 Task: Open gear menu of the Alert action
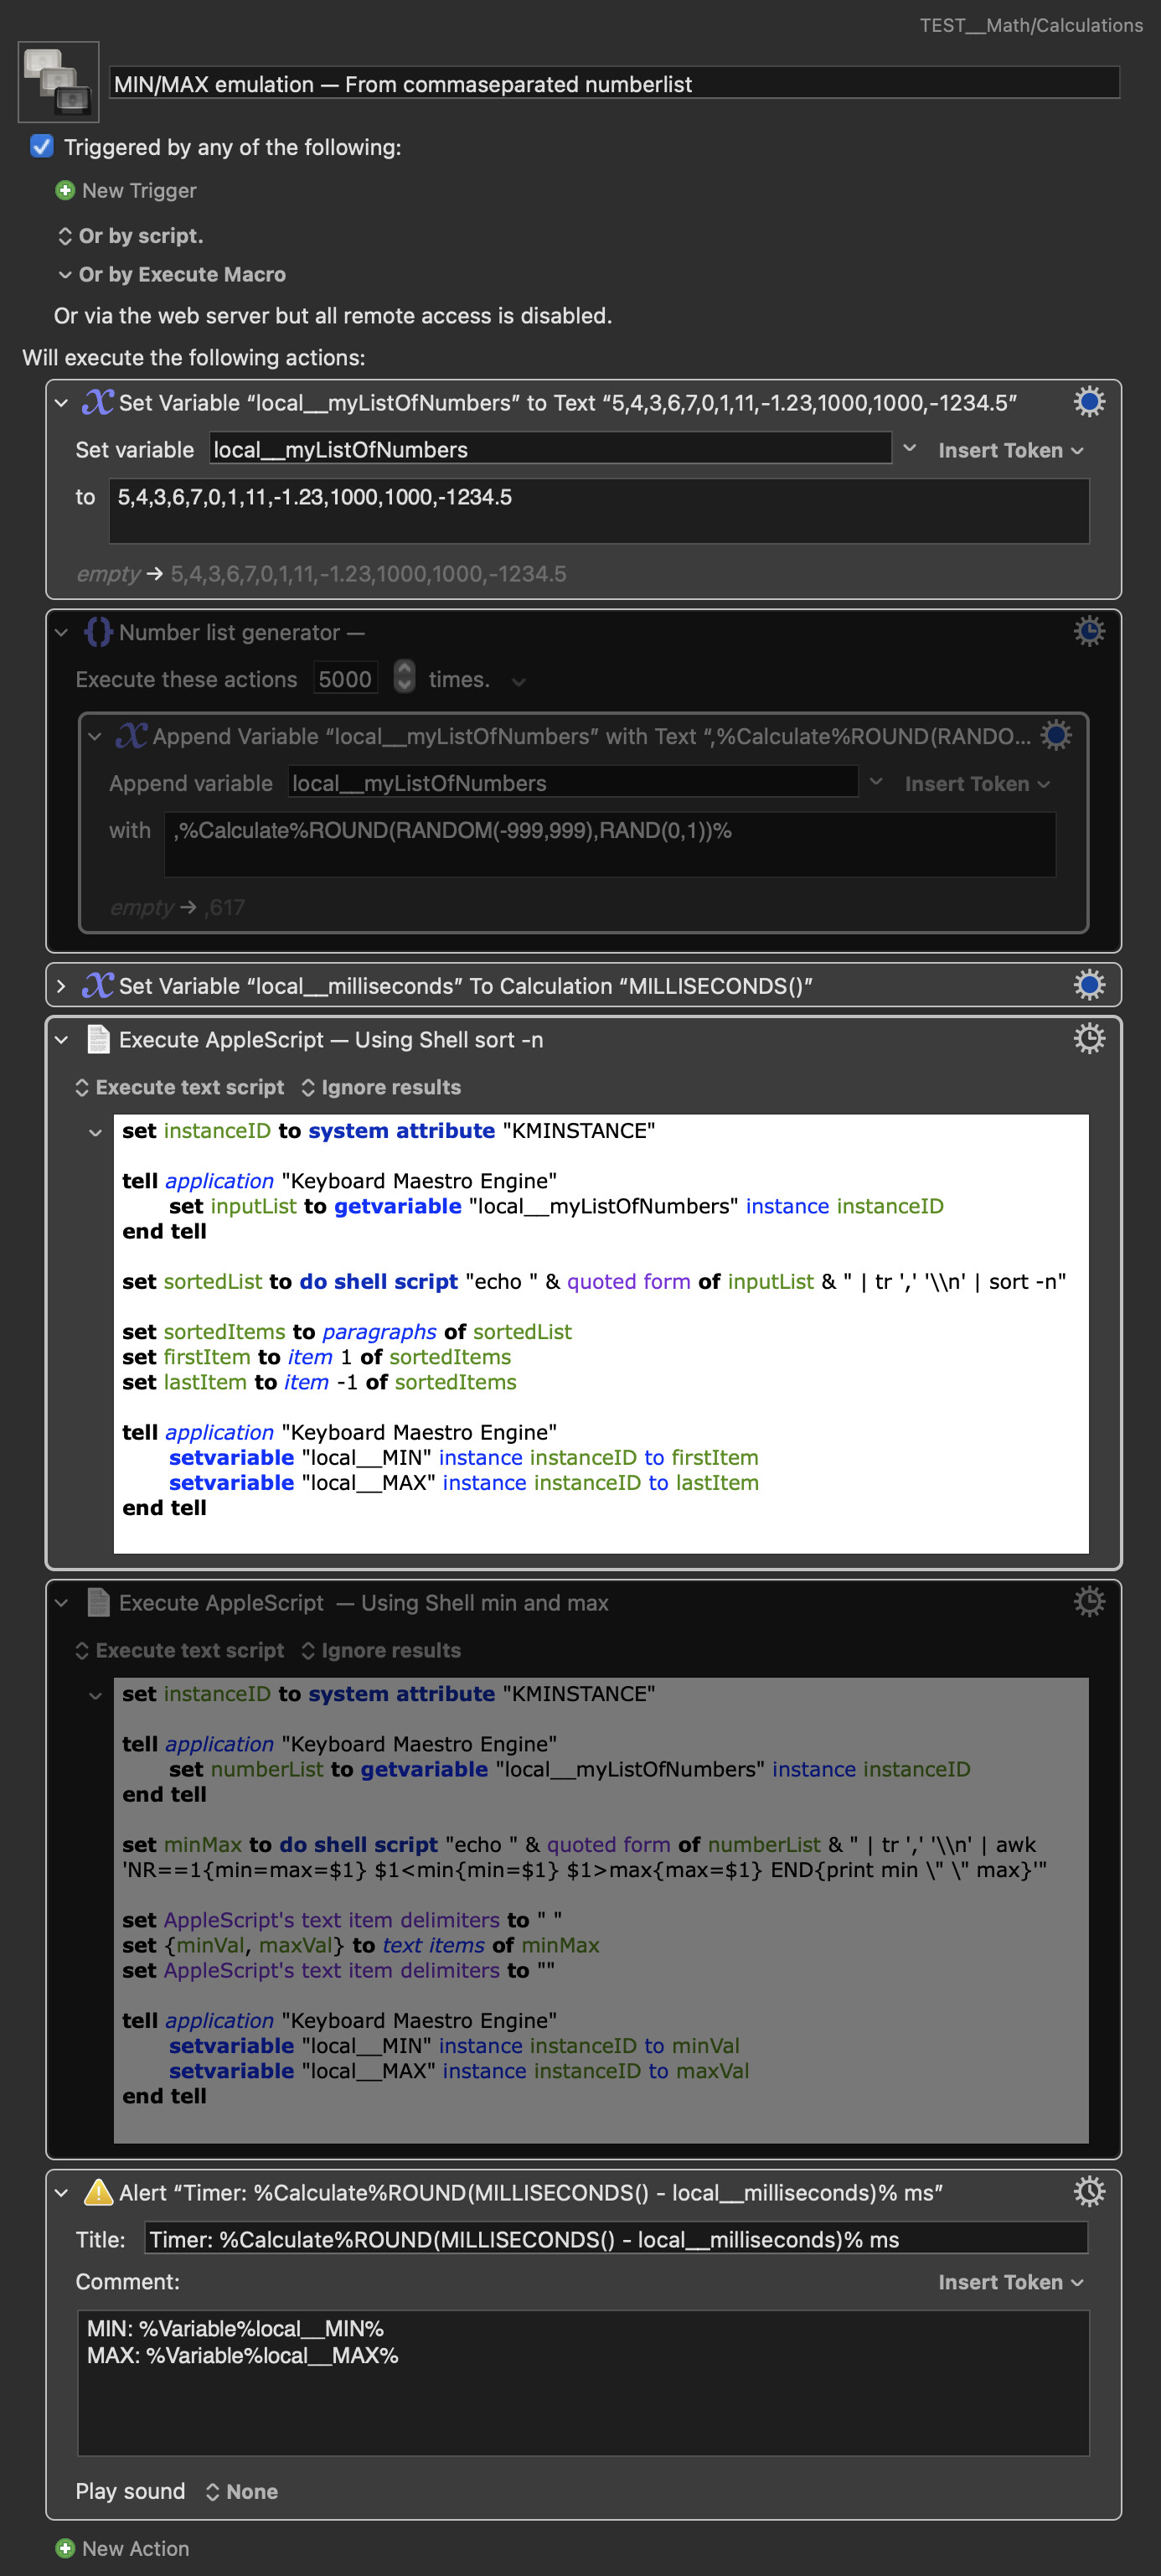pos(1089,2191)
